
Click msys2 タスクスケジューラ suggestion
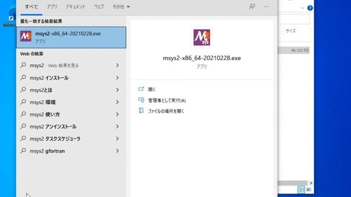click(x=55, y=138)
